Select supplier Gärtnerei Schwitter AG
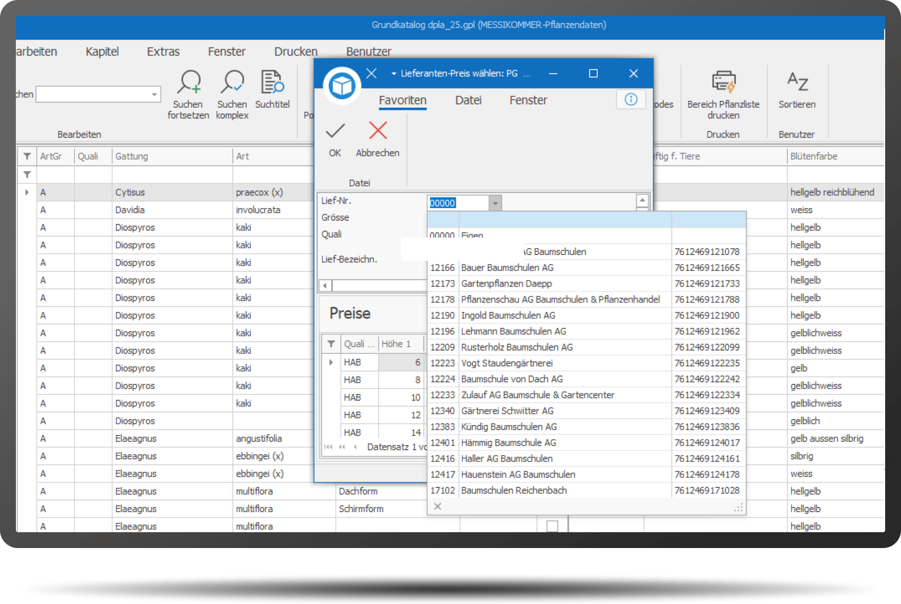Image resolution: width=901 pixels, height=604 pixels. (586, 410)
